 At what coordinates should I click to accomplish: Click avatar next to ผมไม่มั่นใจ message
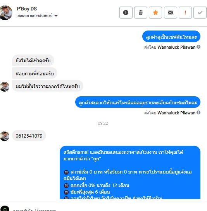tap(5, 87)
